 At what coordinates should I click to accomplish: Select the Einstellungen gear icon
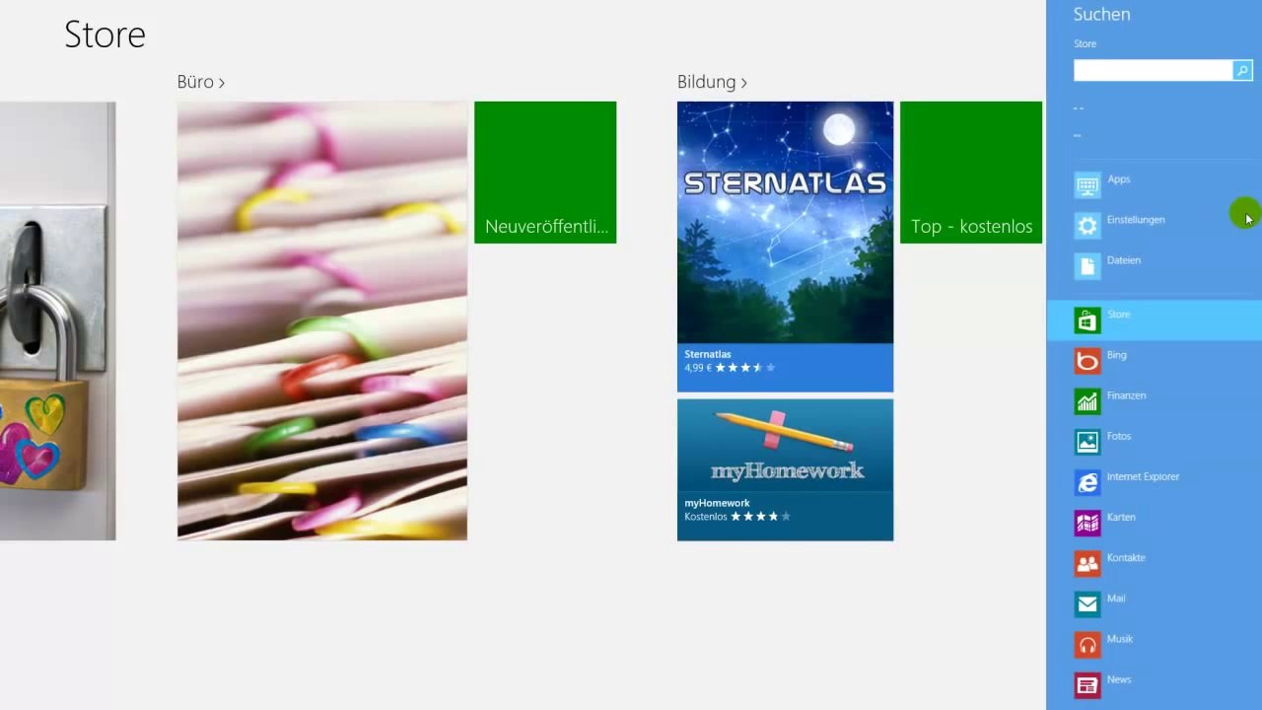(x=1087, y=226)
